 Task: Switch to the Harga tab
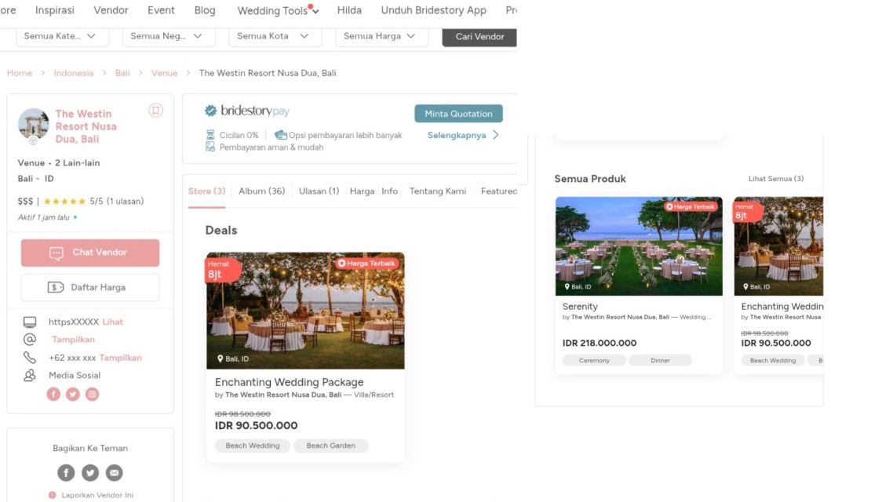click(363, 191)
